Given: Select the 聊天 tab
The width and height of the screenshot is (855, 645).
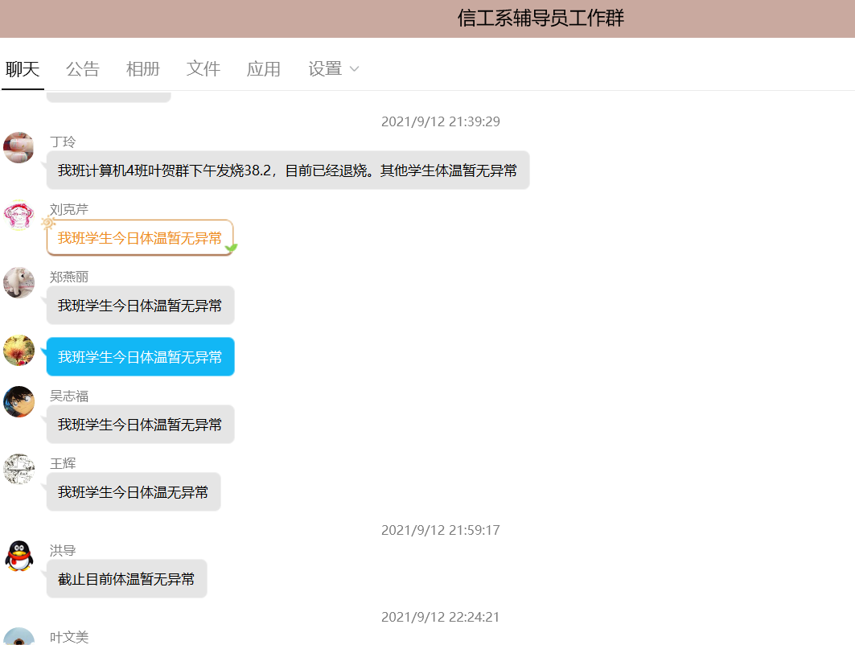Looking at the screenshot, I should coord(23,69).
